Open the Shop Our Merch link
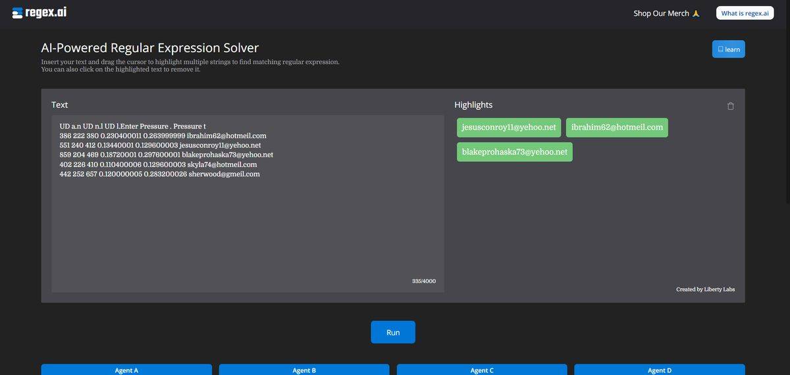The height and width of the screenshot is (375, 790). click(x=666, y=13)
